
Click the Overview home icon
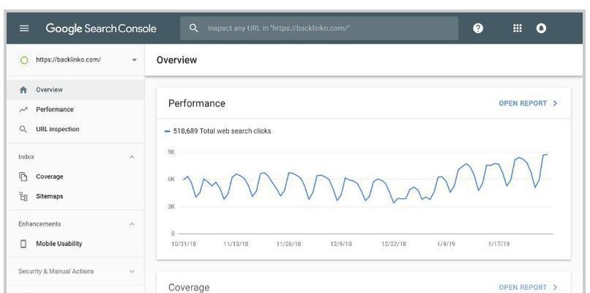[x=23, y=90]
